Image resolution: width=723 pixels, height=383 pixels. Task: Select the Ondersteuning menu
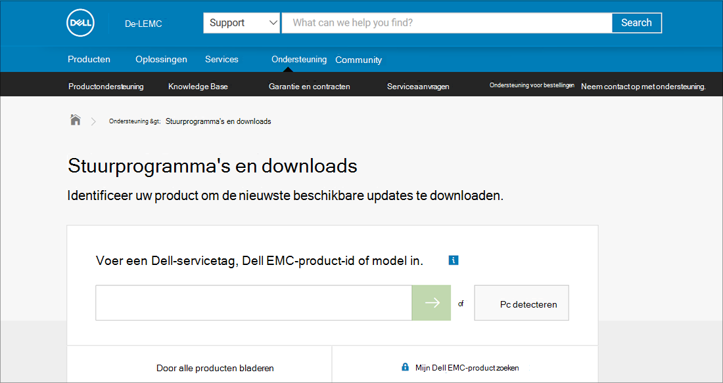[299, 60]
